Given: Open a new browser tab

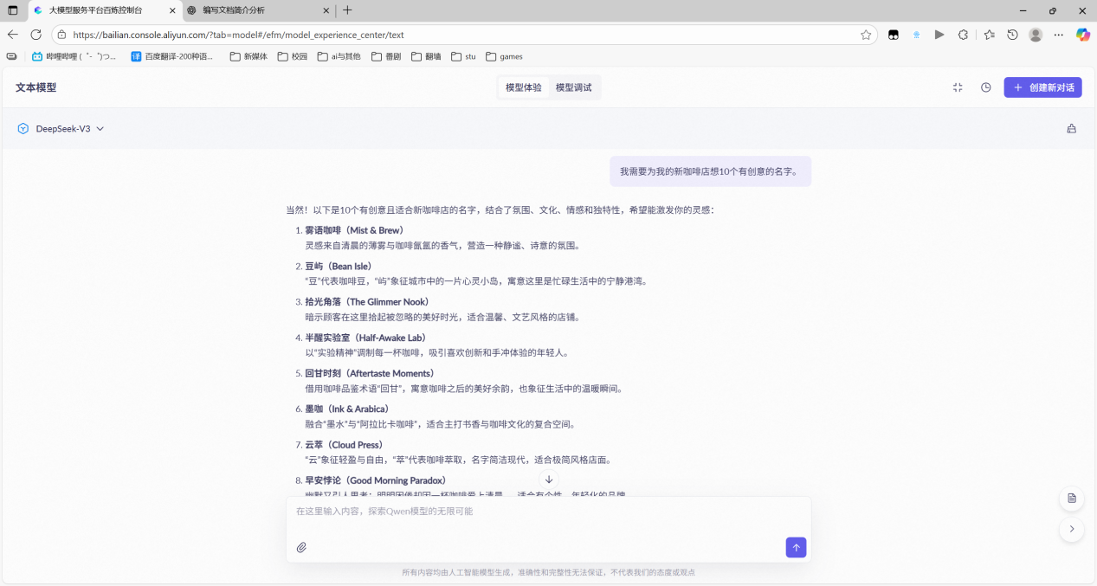Looking at the screenshot, I should point(347,10).
